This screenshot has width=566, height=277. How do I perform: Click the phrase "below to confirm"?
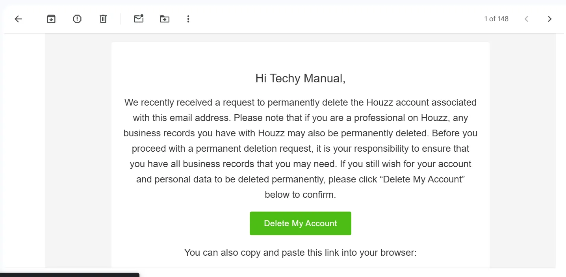pos(300,194)
